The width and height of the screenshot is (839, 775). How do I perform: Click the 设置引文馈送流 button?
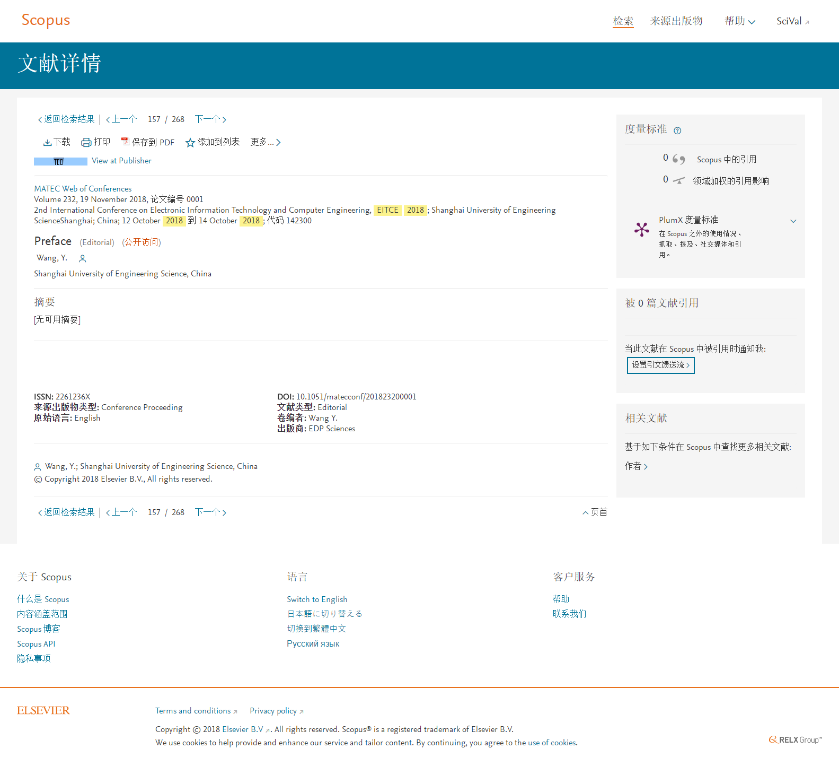(x=660, y=365)
